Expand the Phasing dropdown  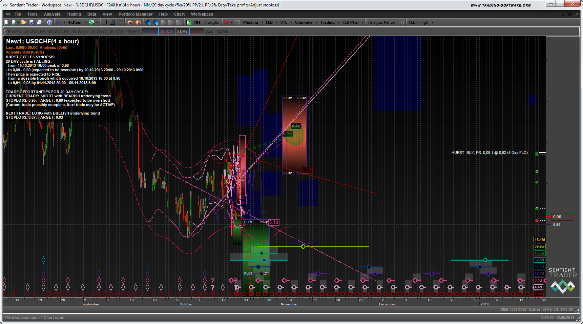click(253, 22)
